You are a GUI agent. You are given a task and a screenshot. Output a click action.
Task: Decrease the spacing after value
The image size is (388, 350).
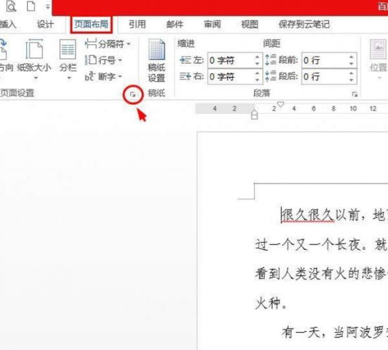click(351, 80)
